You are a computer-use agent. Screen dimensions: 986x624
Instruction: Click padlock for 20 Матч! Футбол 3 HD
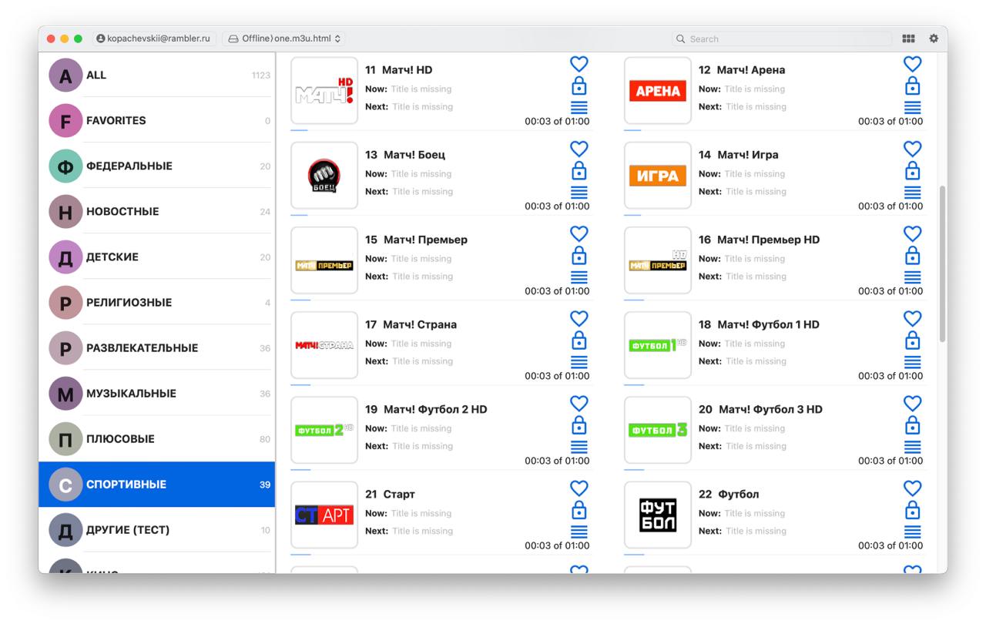pos(913,424)
